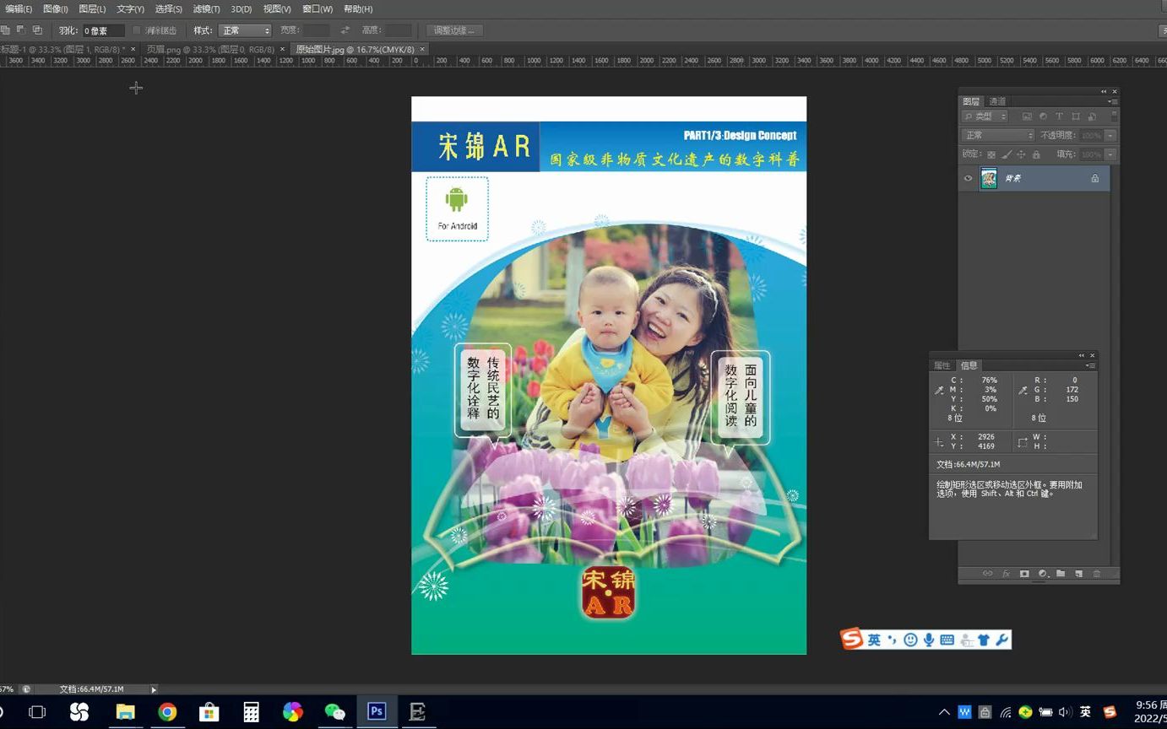Lock transparent pixels icon in Layers panel
Viewport: 1167px width, 729px height.
click(991, 154)
